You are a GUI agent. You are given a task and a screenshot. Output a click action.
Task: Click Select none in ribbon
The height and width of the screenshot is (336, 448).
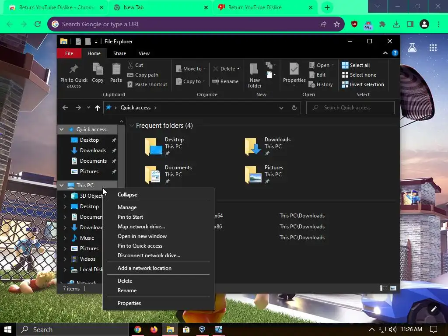point(359,75)
